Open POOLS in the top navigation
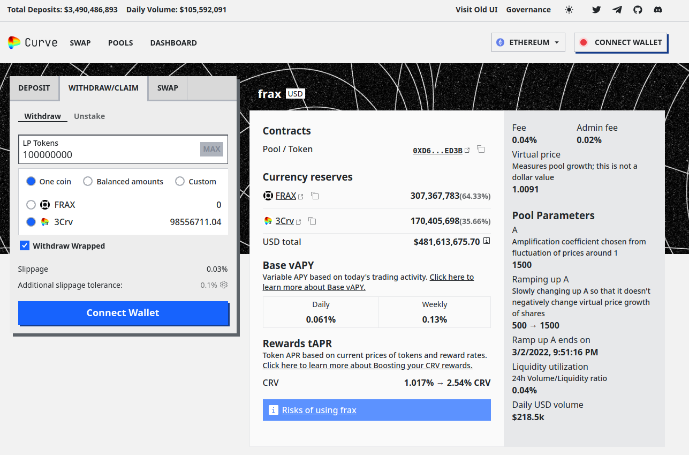 pyautogui.click(x=120, y=43)
